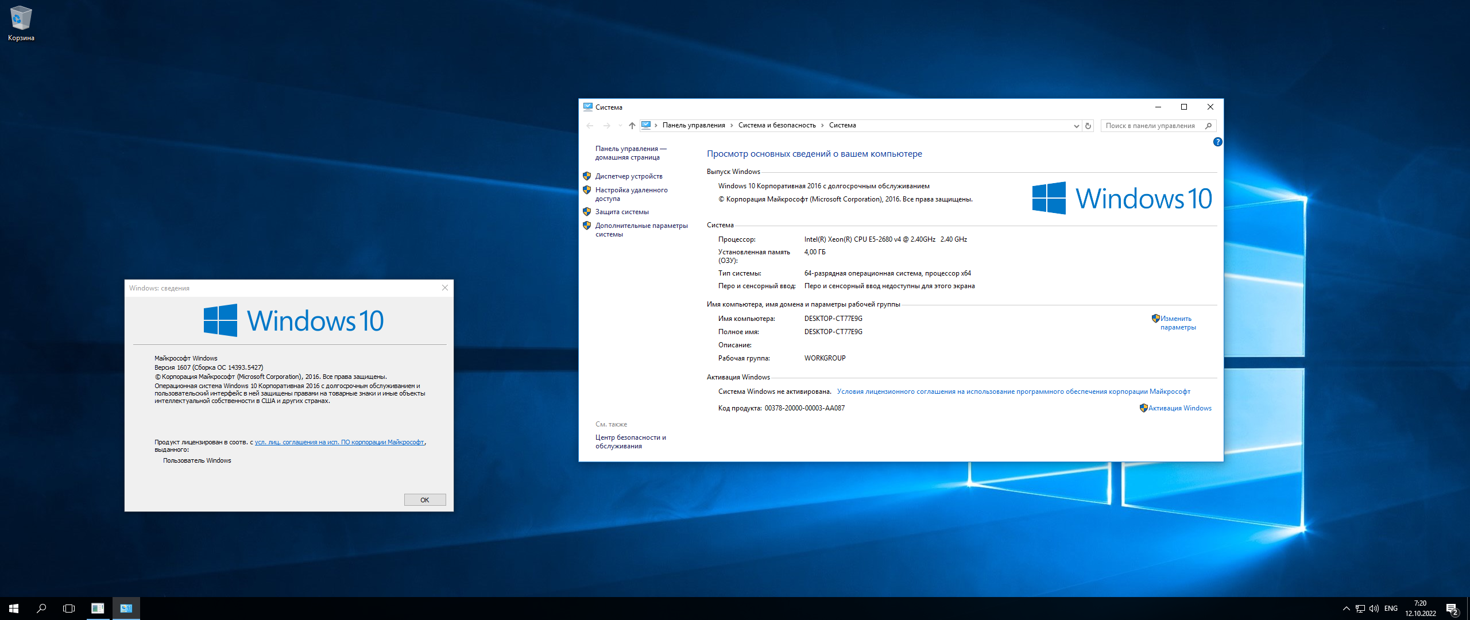Click WORKGROUP value text
Image resolution: width=1470 pixels, height=620 pixels.
click(825, 358)
